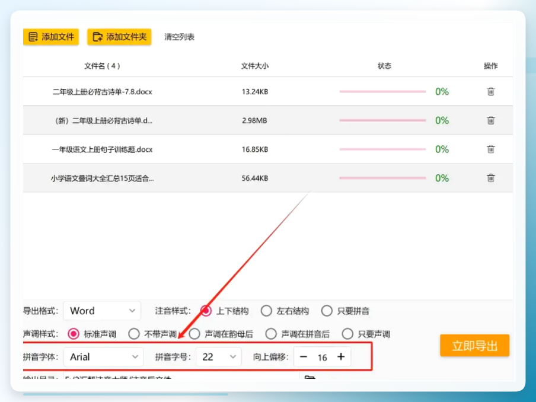Screen dimensions: 536x402
Task: Click the 操作 column header
Action: 490,66
